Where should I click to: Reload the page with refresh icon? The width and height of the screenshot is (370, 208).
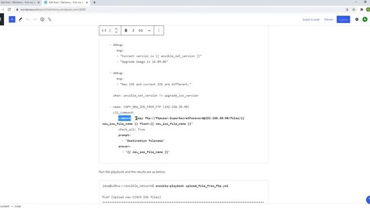[9, 9]
